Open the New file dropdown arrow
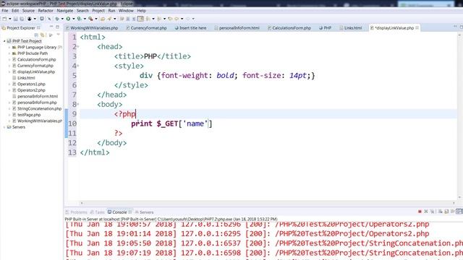Image resolution: width=463 pixels, height=260 pixels. click(9, 19)
